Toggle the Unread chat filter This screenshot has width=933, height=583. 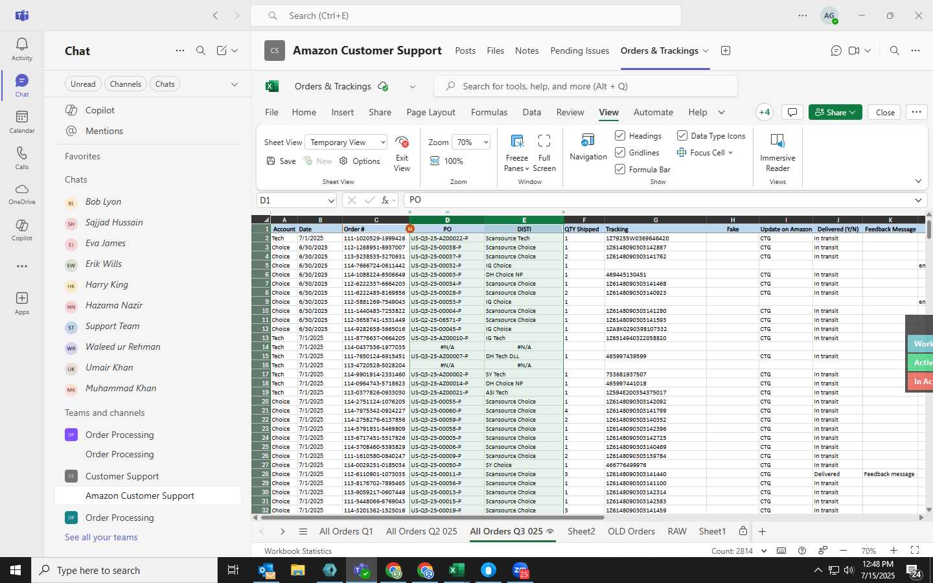click(x=83, y=84)
